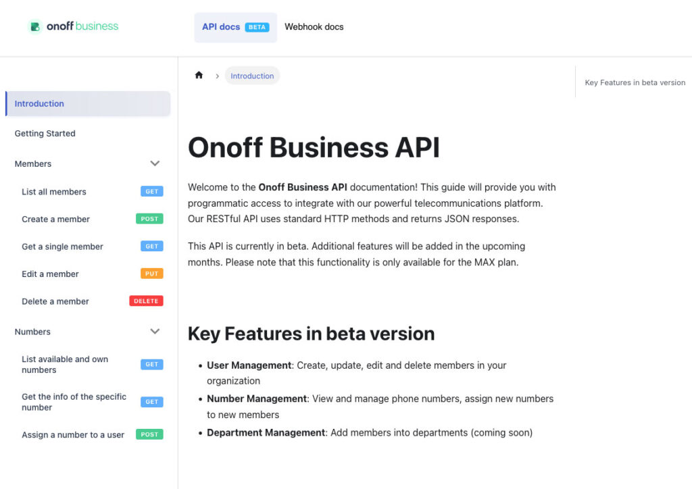The height and width of the screenshot is (489, 692).
Task: Select the GET badge beside List all members
Action: coord(151,191)
